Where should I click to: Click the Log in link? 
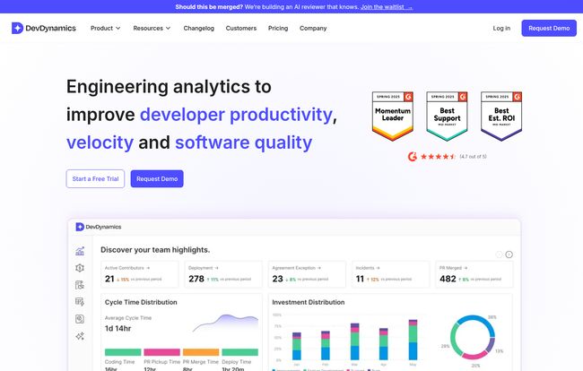click(501, 28)
